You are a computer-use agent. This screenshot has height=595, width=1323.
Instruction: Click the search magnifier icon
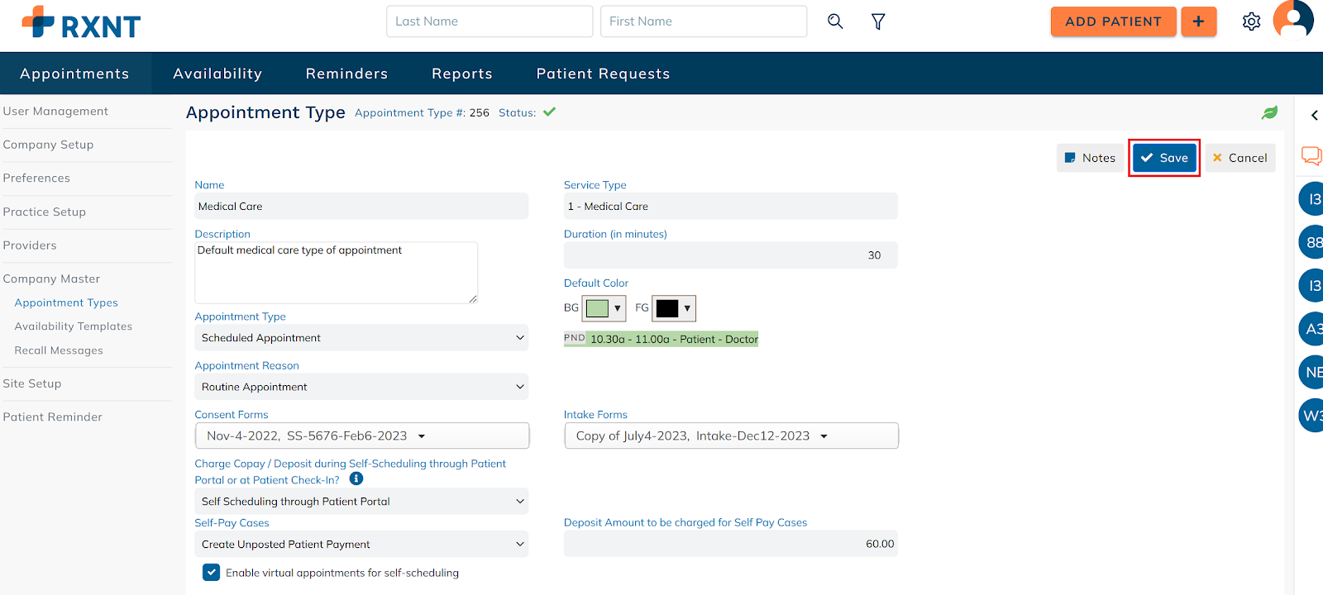pos(835,21)
